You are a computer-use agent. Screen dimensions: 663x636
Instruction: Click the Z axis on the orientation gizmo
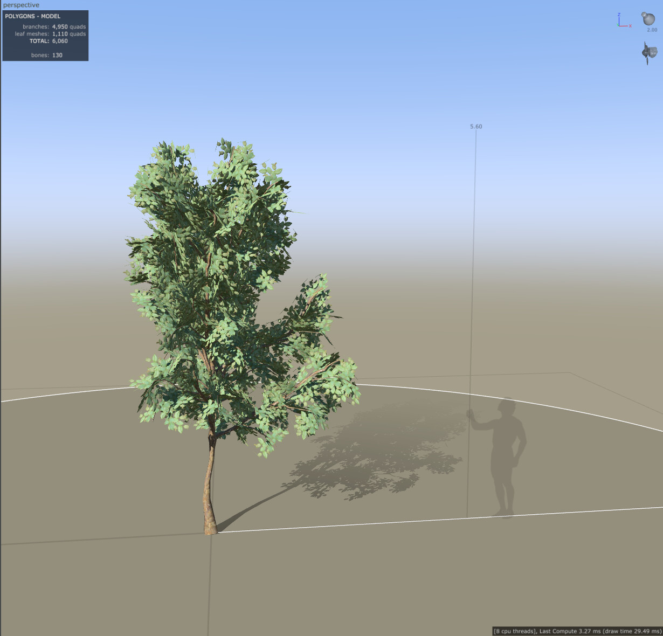(x=619, y=14)
